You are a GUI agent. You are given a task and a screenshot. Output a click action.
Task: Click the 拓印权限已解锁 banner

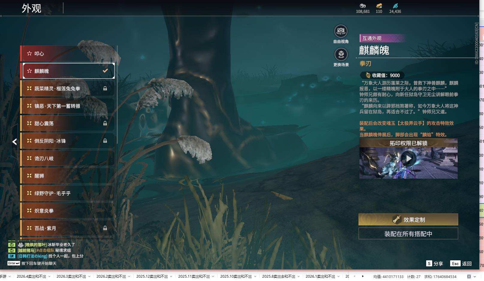(408, 143)
